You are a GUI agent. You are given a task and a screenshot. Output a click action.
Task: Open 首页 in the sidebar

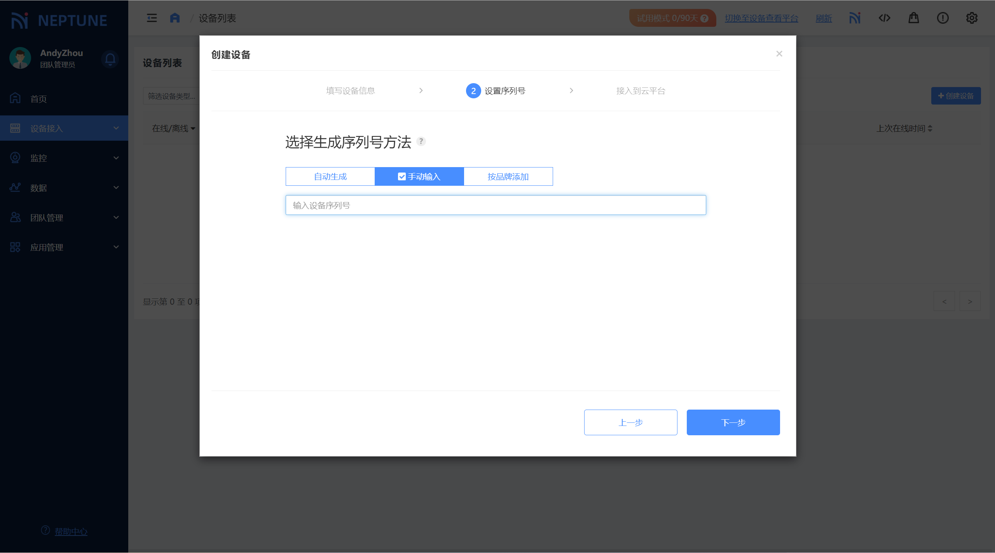(39, 99)
